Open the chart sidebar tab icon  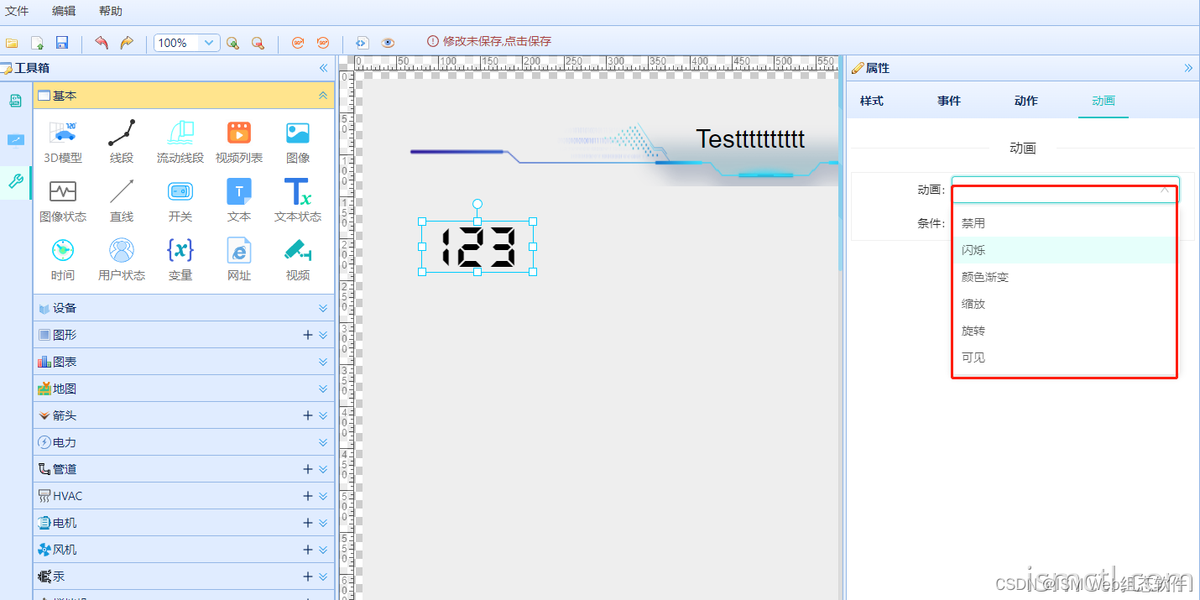(15, 140)
